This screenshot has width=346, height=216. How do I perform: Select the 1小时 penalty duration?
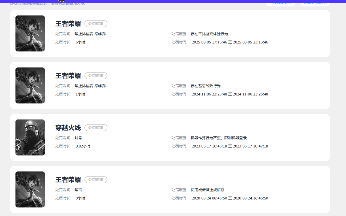tap(81, 94)
